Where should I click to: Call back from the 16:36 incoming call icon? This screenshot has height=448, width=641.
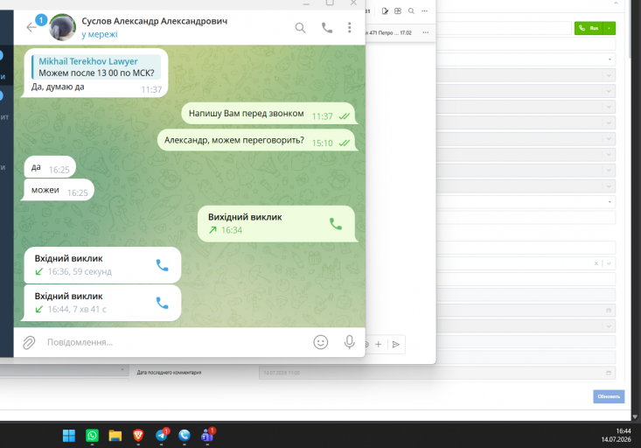(163, 265)
